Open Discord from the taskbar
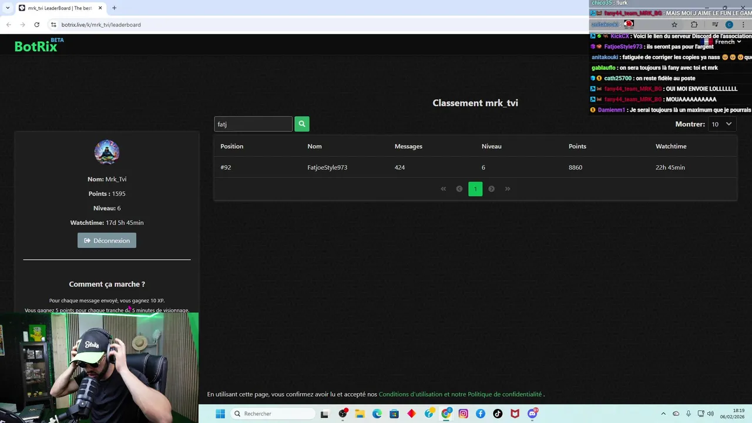 (x=533, y=414)
